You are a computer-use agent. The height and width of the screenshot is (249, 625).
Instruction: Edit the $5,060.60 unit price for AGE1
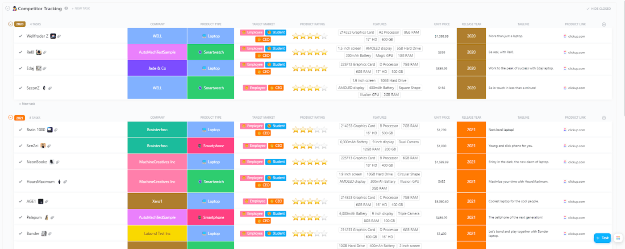[442, 201]
